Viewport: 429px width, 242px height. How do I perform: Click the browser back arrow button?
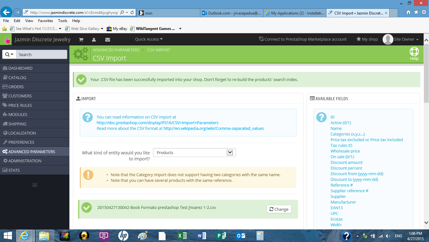(x=6, y=13)
